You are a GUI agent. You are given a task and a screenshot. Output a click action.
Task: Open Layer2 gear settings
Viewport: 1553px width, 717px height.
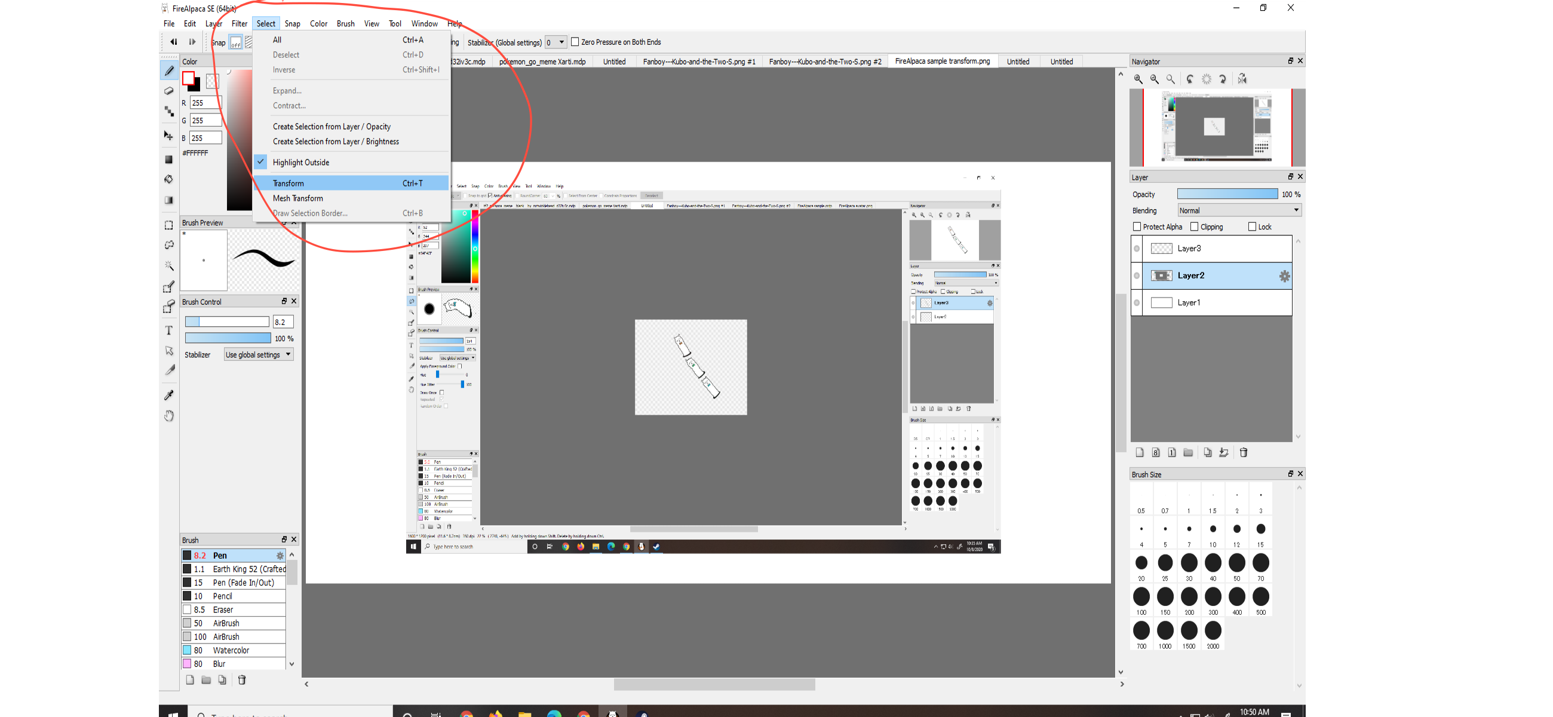pos(1284,276)
